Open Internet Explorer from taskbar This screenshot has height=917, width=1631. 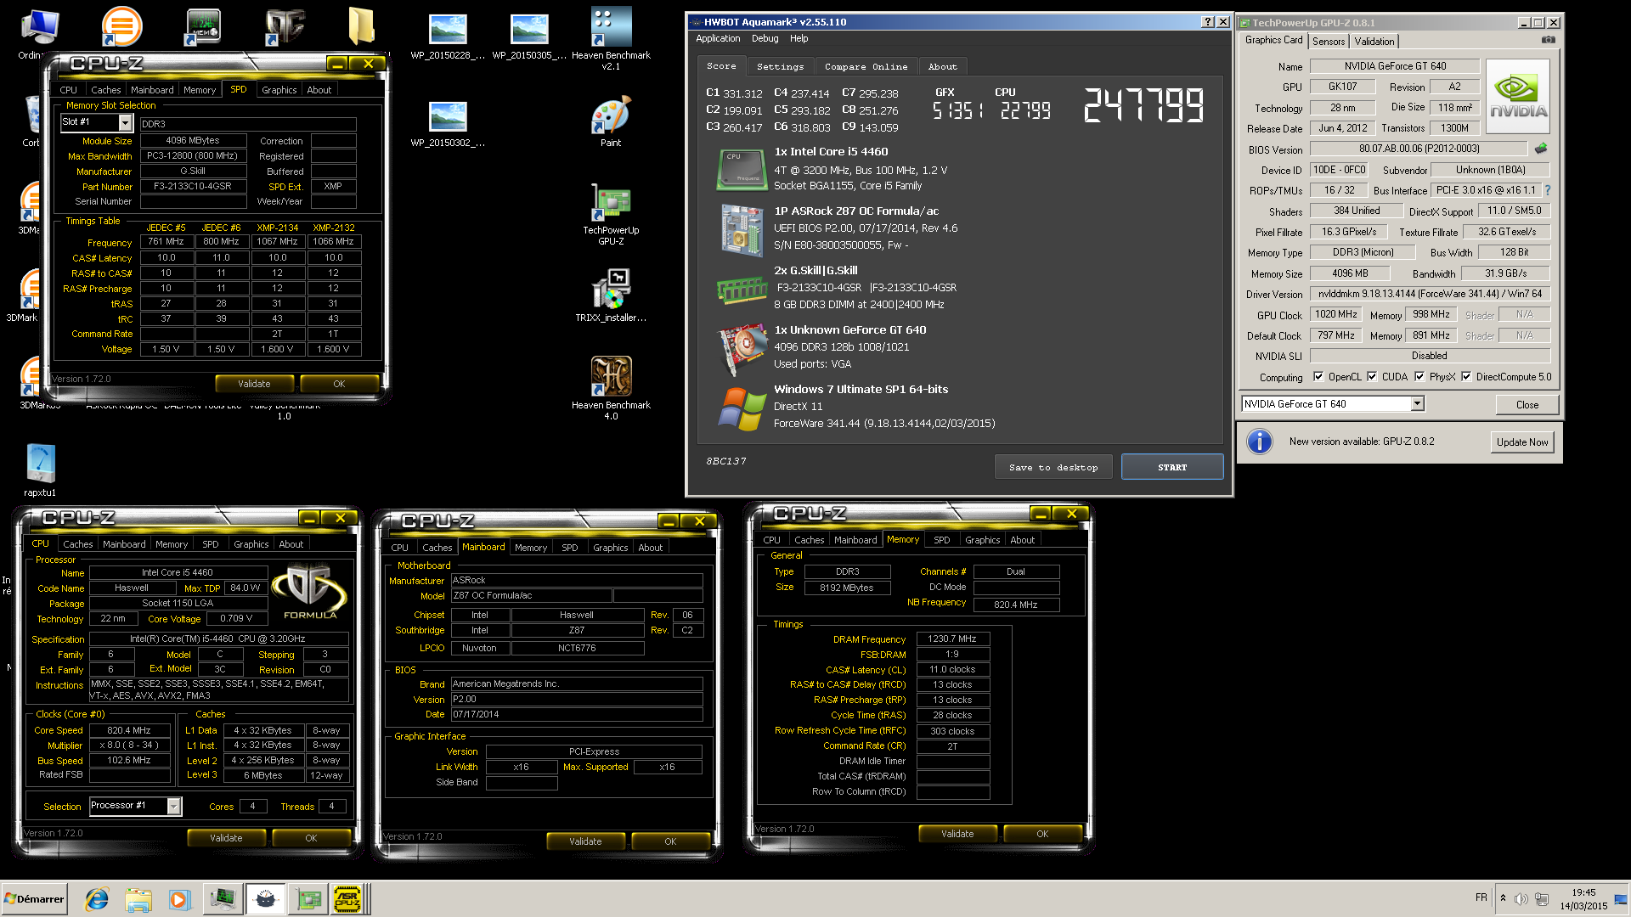[x=97, y=899]
